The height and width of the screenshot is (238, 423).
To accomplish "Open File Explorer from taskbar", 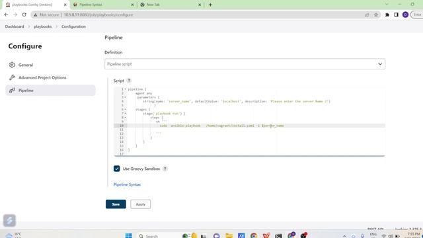I will (x=229, y=235).
